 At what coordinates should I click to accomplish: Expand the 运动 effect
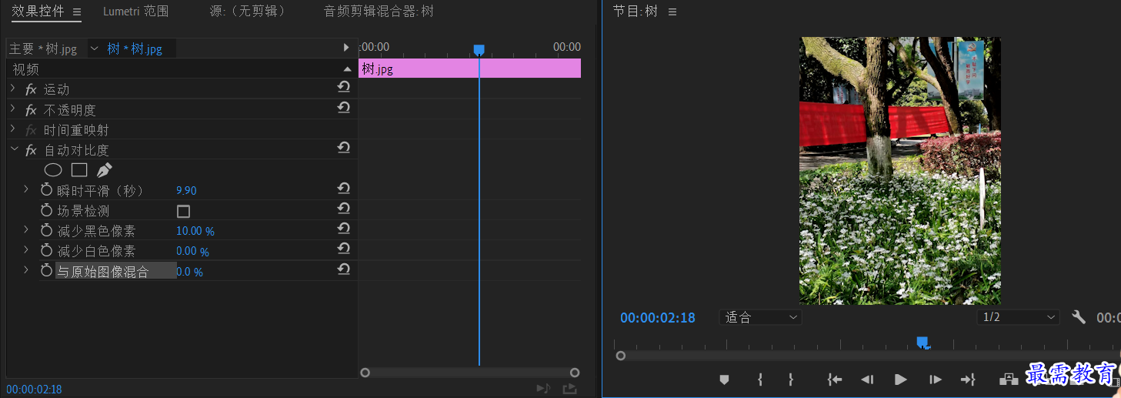click(x=12, y=89)
